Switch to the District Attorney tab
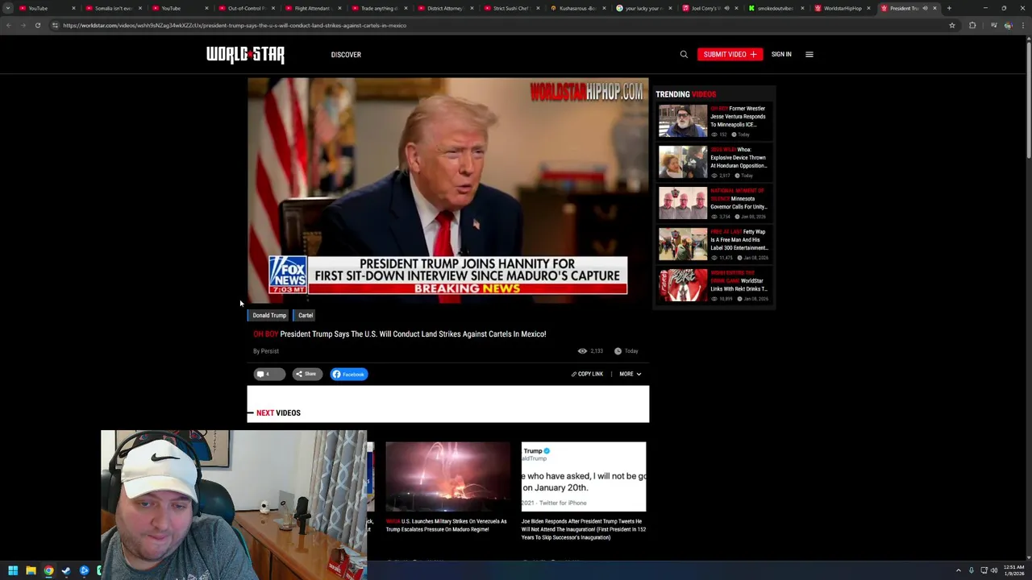Screen dimensions: 1032x580 (445, 8)
